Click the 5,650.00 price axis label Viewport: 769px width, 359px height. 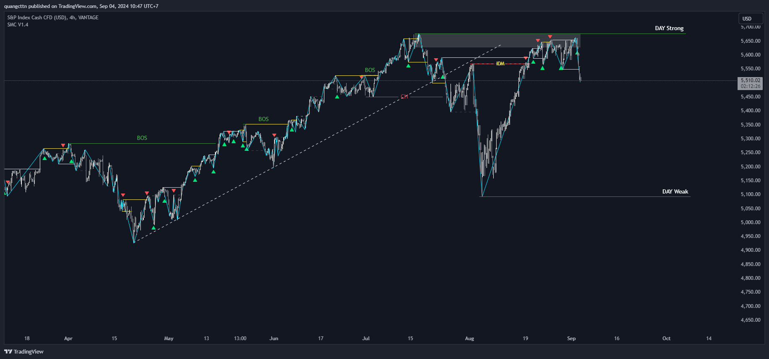[x=750, y=41]
